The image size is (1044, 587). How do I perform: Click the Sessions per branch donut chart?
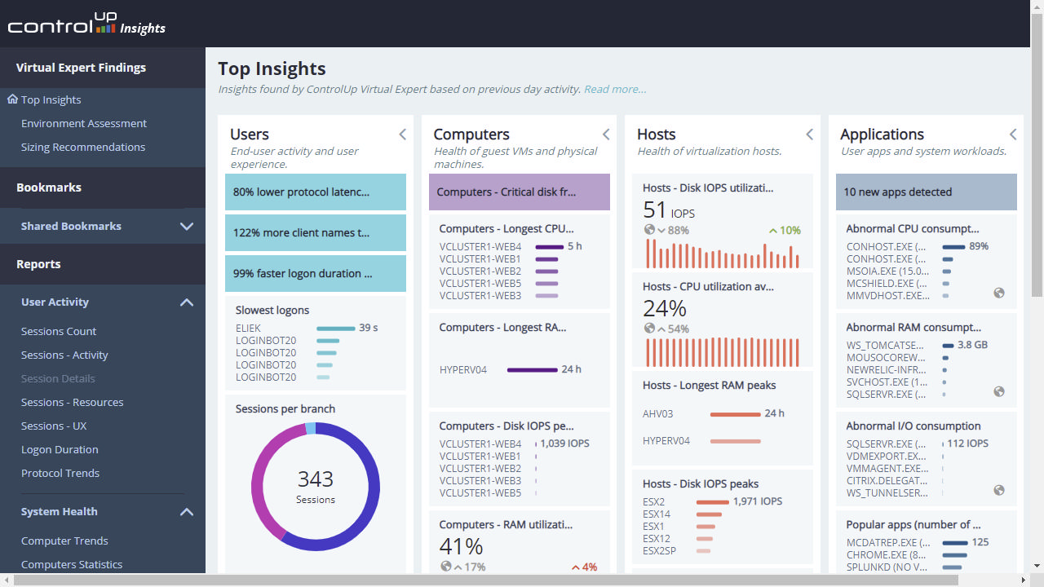(x=316, y=486)
